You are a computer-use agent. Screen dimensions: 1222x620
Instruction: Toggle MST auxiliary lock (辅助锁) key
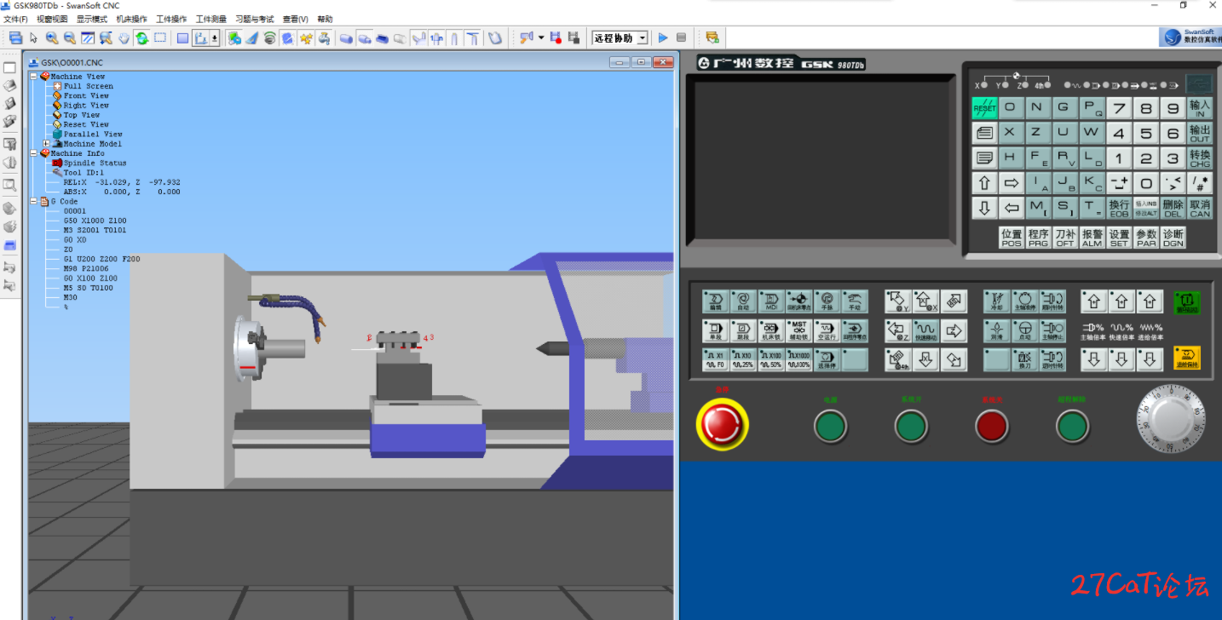point(798,330)
